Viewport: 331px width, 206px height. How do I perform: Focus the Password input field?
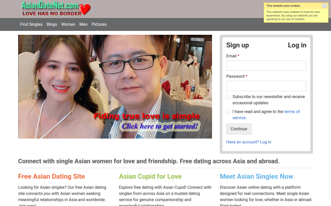point(266,86)
